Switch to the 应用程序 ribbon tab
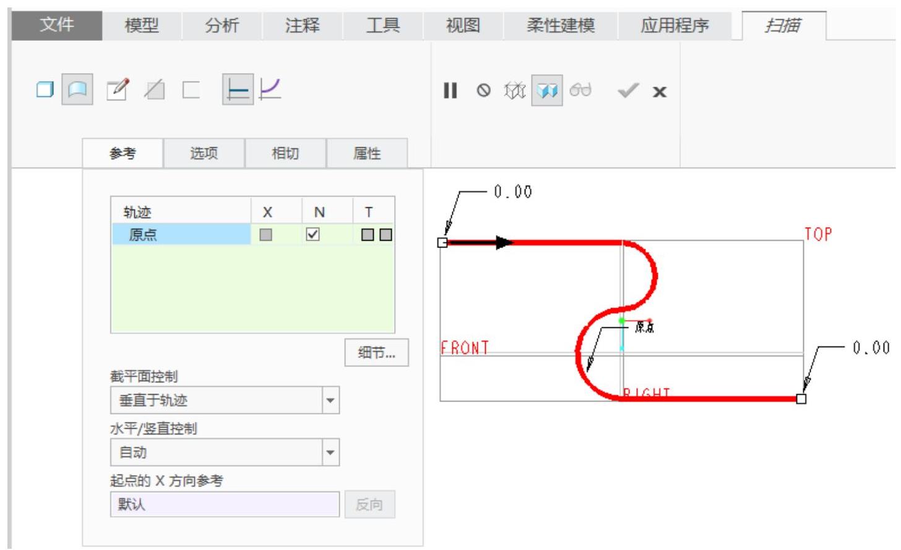This screenshot has width=901, height=550. click(675, 25)
